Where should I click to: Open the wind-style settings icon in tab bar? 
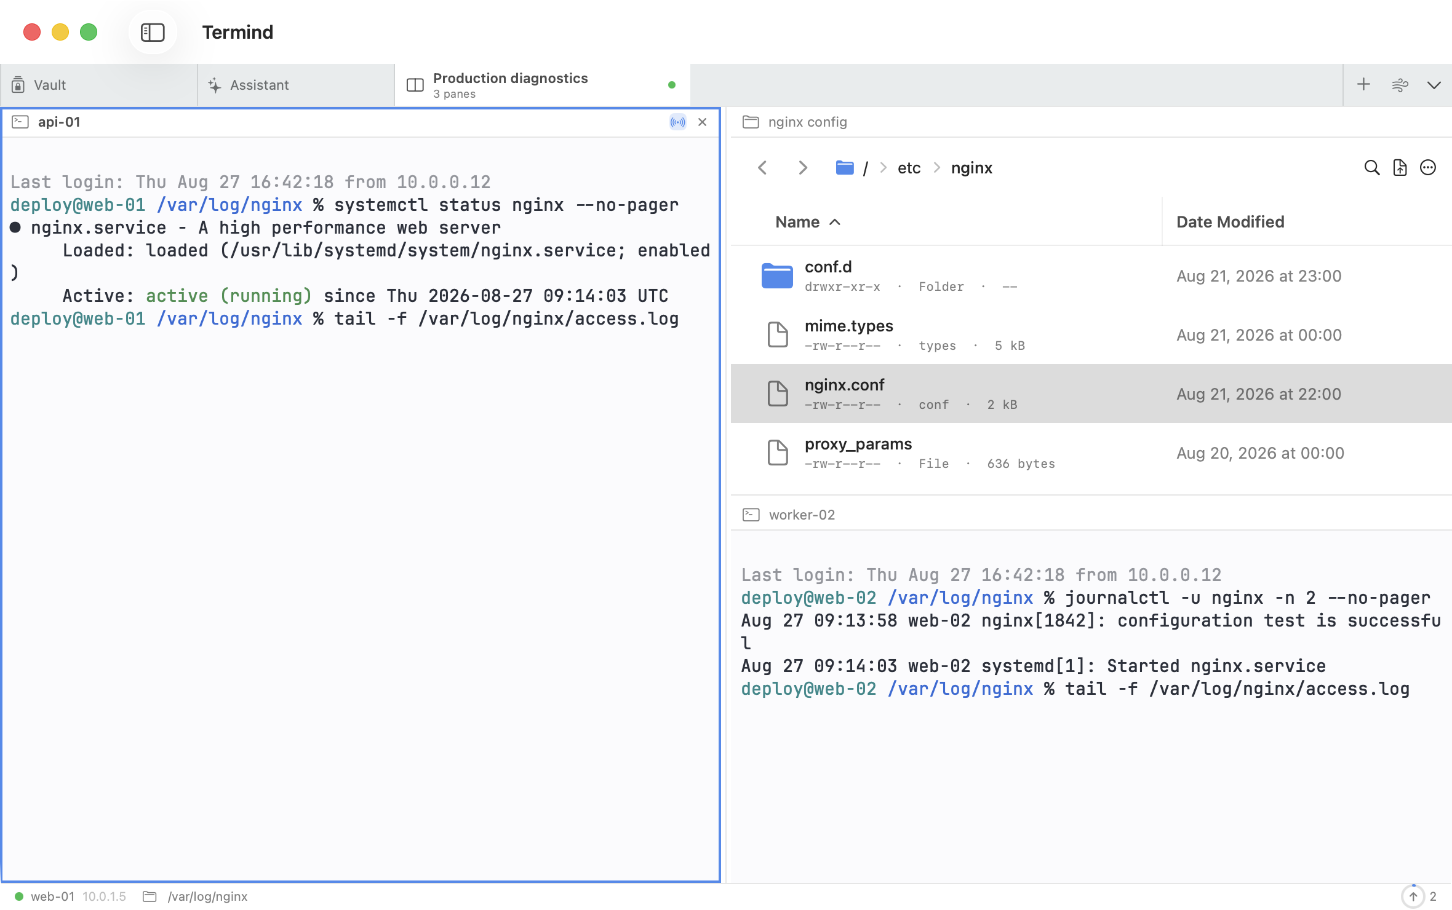(1400, 85)
